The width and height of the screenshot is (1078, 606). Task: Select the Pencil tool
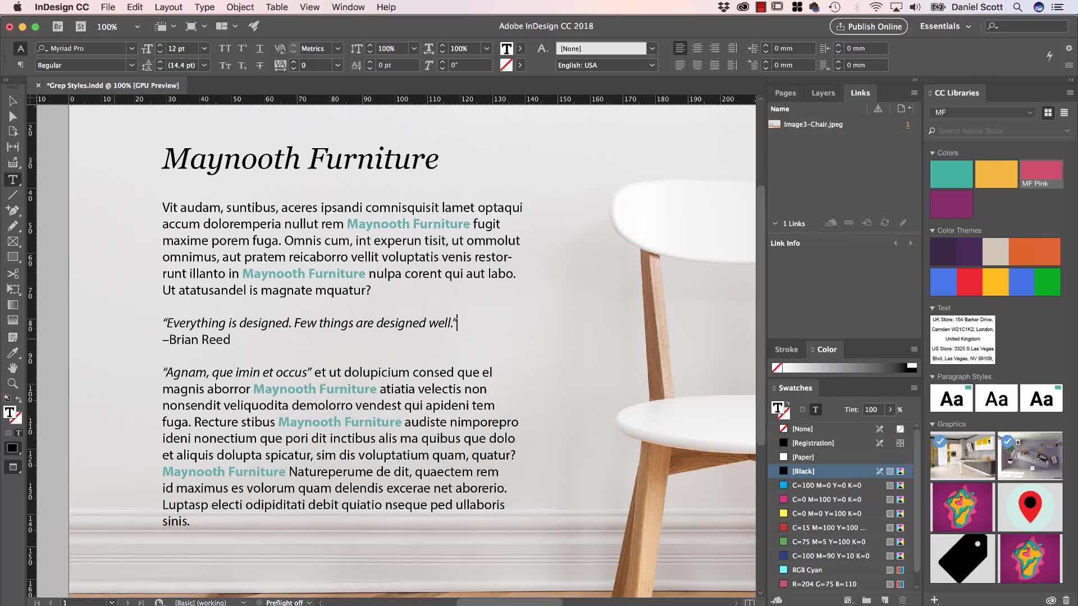(x=12, y=226)
